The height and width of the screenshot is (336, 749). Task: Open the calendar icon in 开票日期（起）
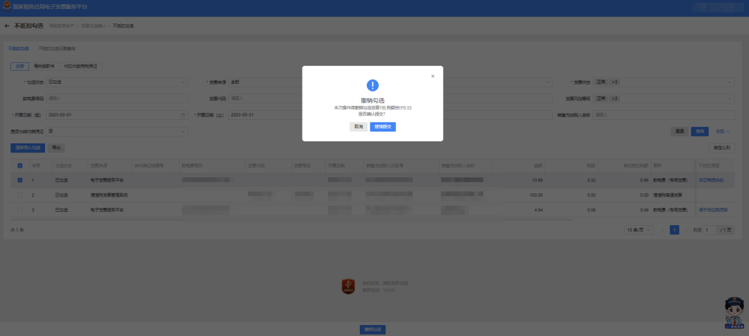tap(183, 115)
